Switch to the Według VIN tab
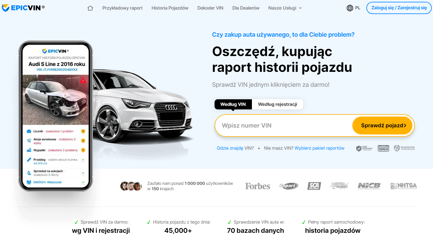 click(233, 104)
